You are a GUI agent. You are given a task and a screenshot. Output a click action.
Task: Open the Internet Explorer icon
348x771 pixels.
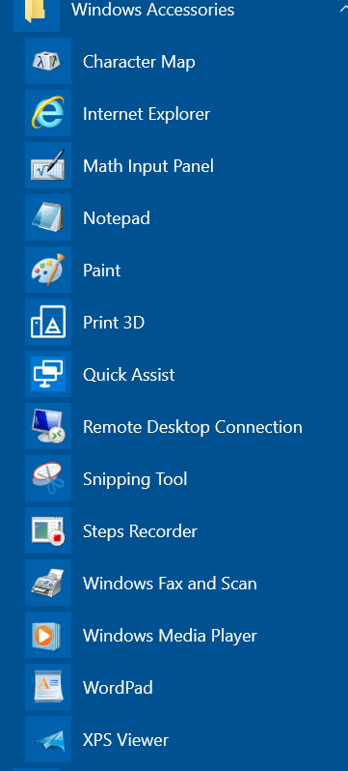point(48,114)
